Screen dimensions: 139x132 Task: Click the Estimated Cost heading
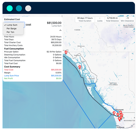12,19
